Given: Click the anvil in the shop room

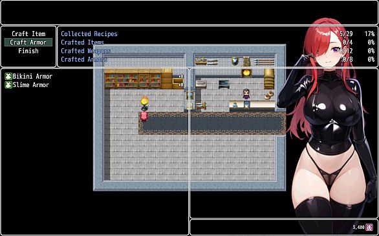Looking at the screenshot, I should point(224,84).
